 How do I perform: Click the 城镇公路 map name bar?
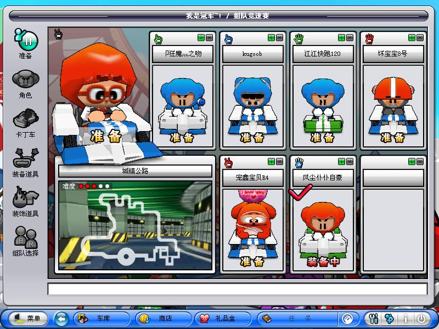tap(135, 171)
